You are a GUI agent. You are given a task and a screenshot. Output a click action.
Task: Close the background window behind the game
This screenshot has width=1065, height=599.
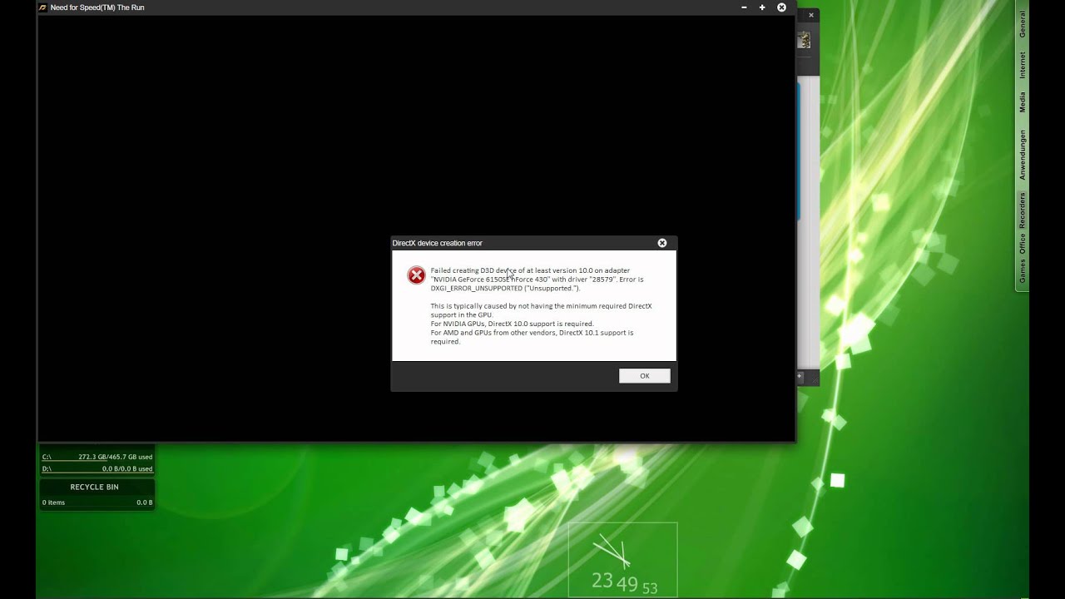[x=811, y=15]
